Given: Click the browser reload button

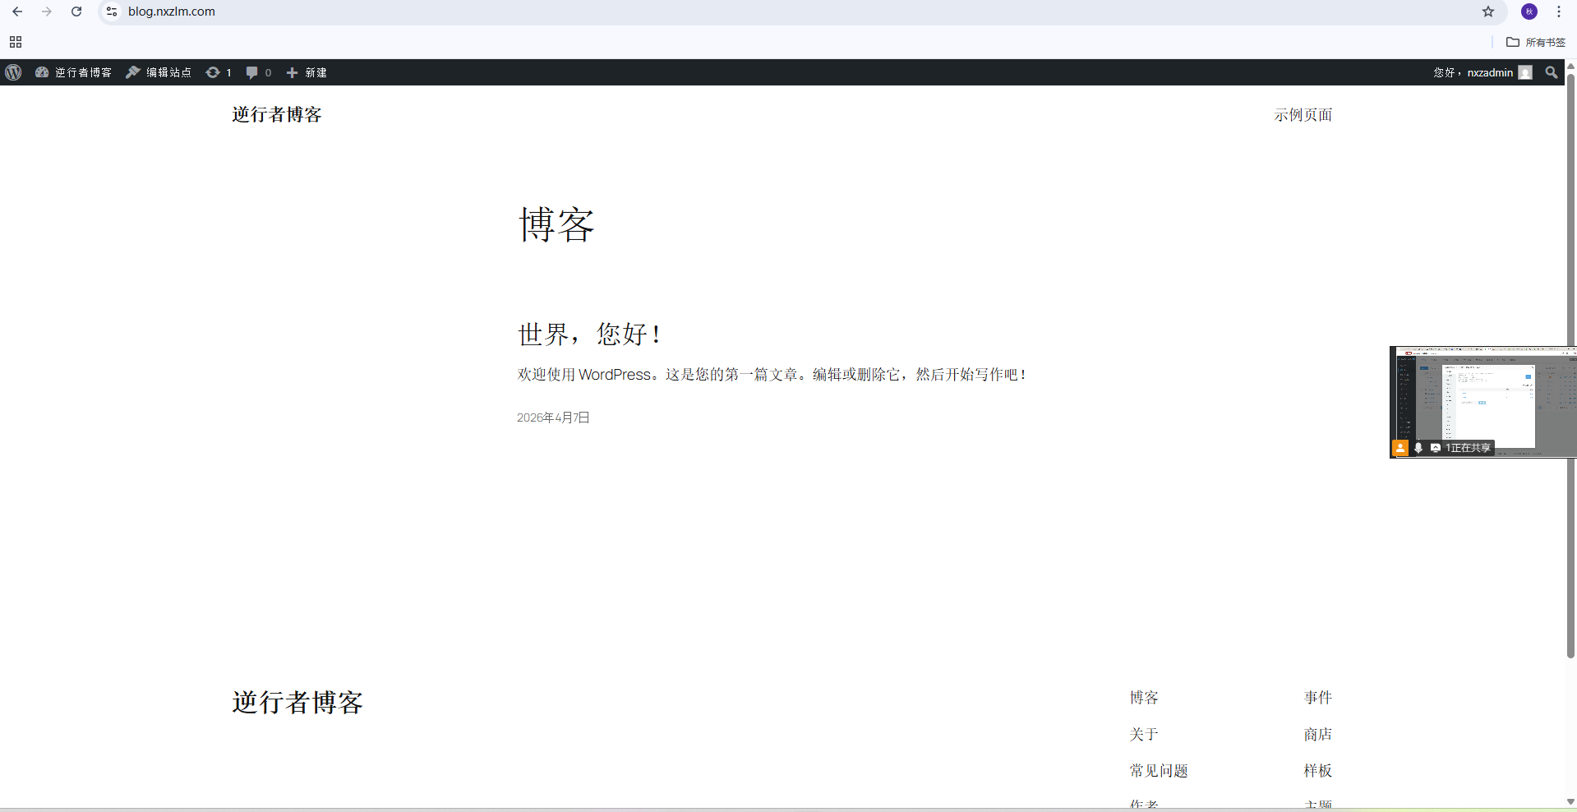Looking at the screenshot, I should pyautogui.click(x=76, y=12).
